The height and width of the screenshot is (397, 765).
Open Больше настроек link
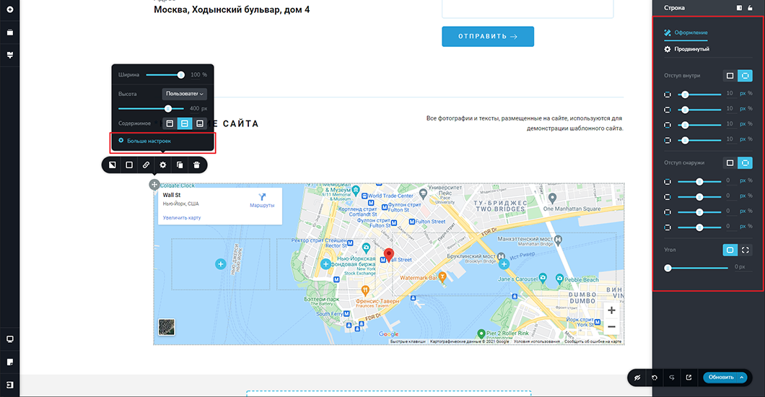(149, 141)
